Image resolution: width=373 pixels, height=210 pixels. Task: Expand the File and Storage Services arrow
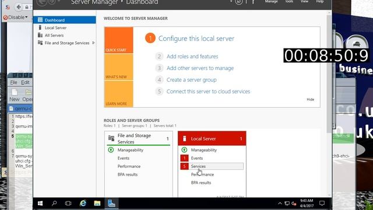pos(93,43)
